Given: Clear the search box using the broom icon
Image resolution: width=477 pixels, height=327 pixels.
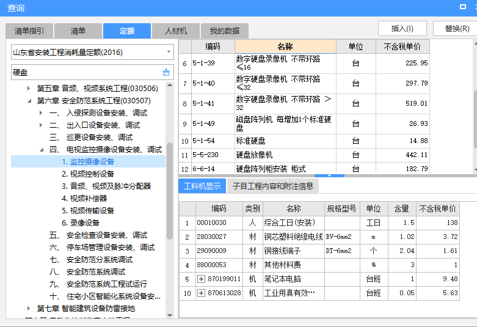Looking at the screenshot, I should coord(166,72).
